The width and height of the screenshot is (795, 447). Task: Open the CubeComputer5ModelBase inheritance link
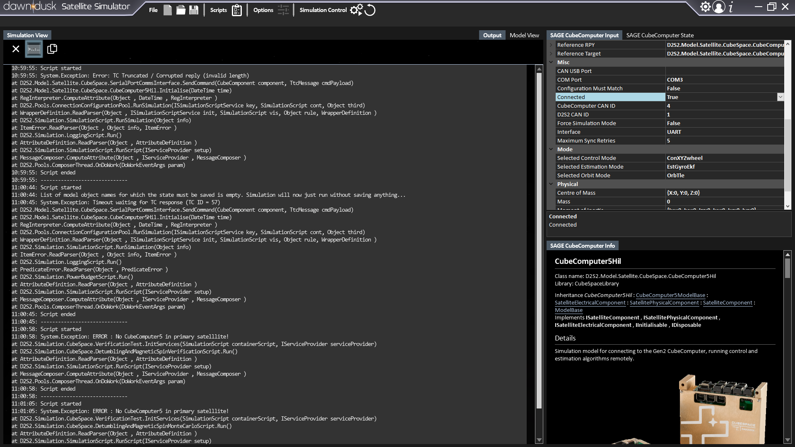coord(670,295)
